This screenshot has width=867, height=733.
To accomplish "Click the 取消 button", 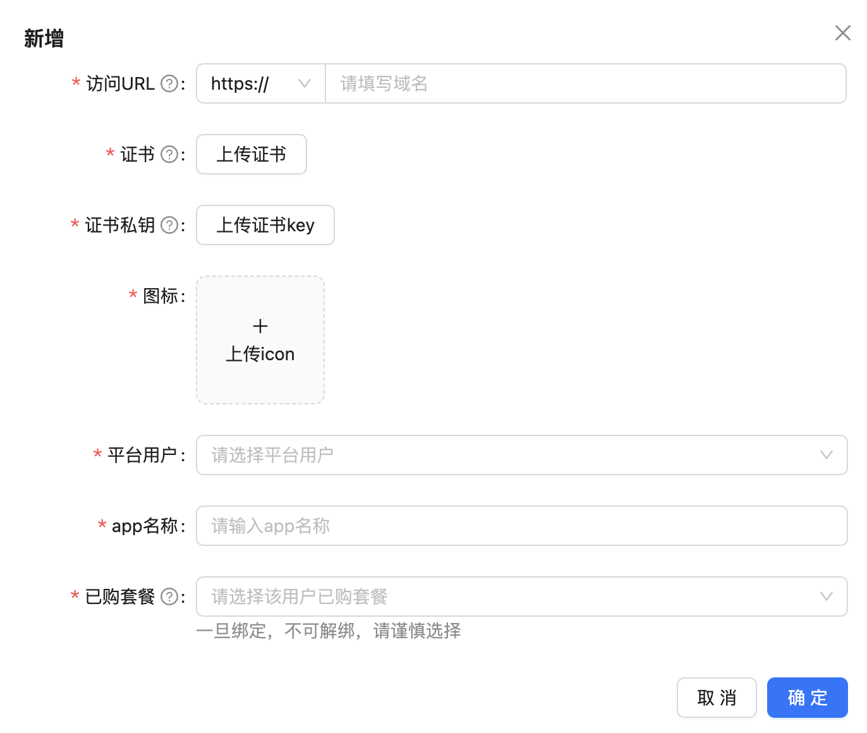I will [717, 698].
